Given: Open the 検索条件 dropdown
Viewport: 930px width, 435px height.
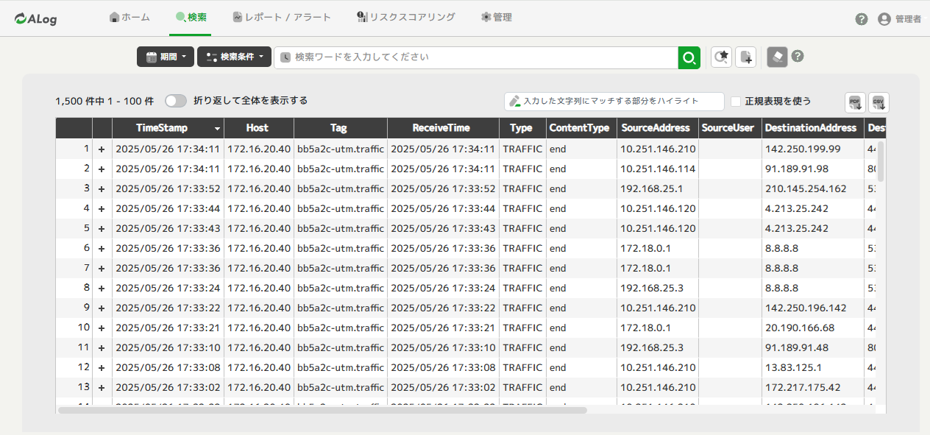Looking at the screenshot, I should [x=234, y=57].
